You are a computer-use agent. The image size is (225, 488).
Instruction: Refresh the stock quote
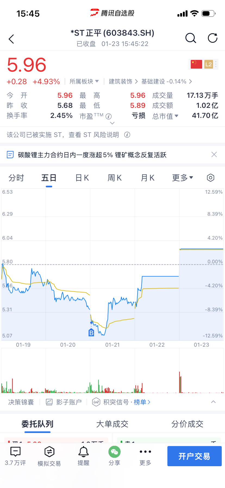(x=212, y=38)
